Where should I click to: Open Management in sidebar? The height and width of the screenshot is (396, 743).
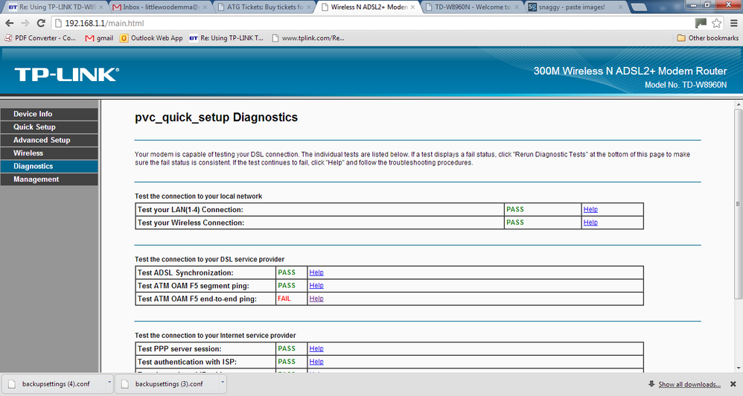49,179
